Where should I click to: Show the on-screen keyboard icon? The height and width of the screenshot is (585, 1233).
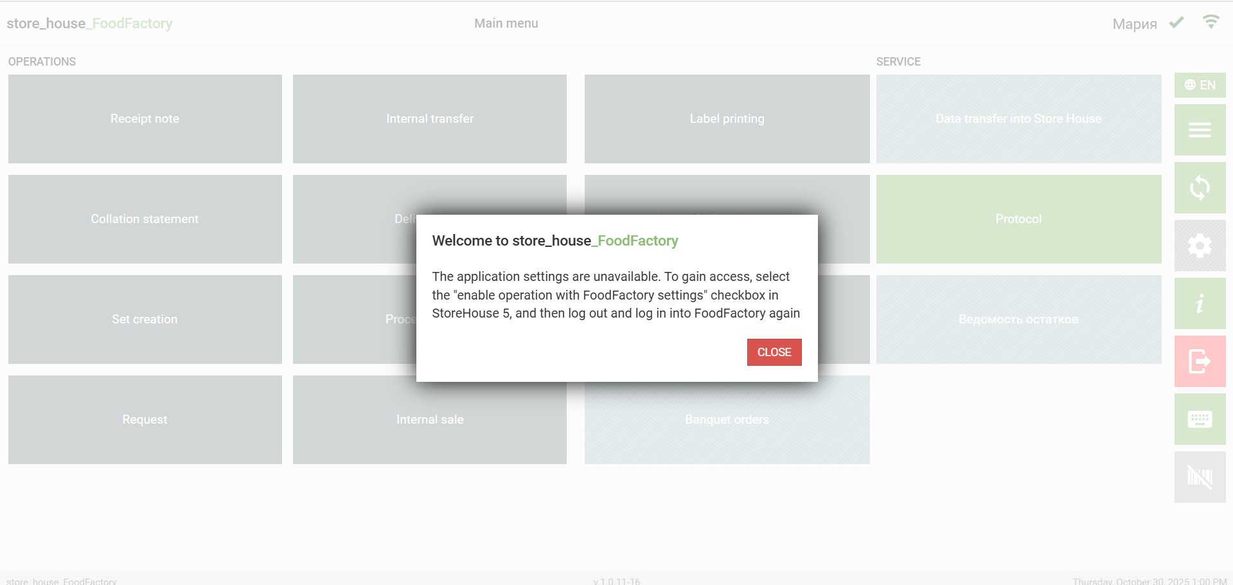(x=1200, y=419)
